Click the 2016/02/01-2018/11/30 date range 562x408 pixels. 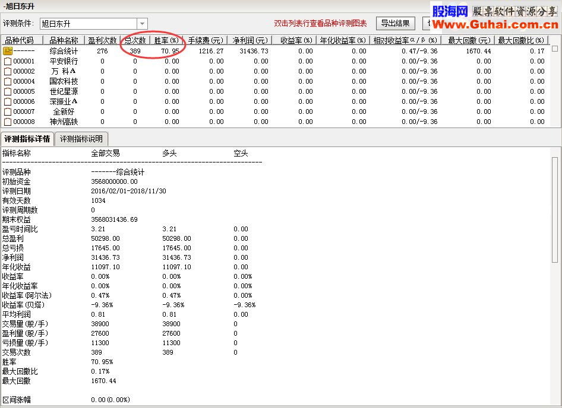pyautogui.click(x=129, y=191)
